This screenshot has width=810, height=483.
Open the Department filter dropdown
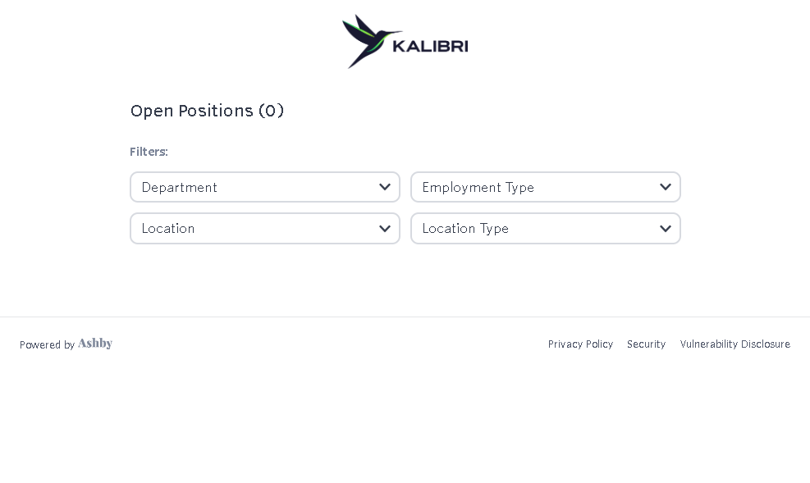pos(264,187)
